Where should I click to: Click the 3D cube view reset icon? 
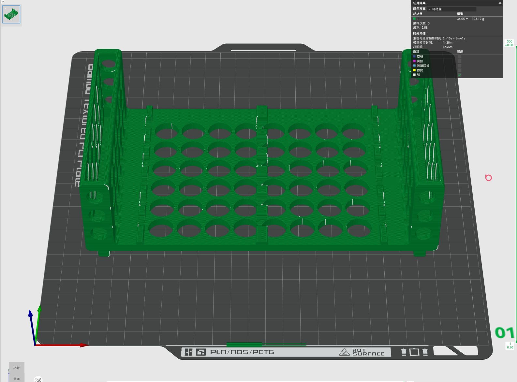pos(38,380)
